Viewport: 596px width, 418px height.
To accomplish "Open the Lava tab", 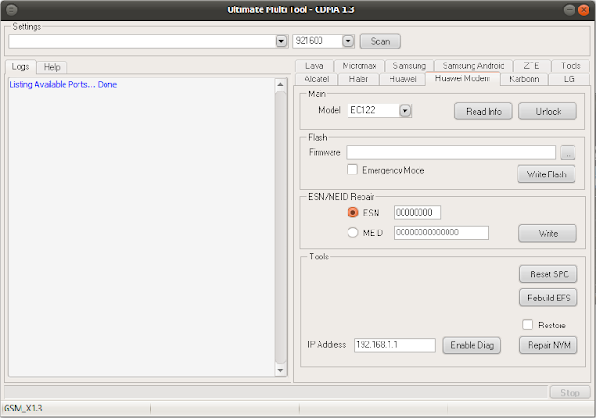I will coord(314,65).
